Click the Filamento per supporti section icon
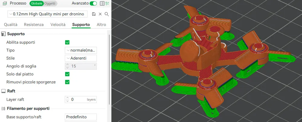The width and height of the screenshot is (302, 122). tap(4, 108)
